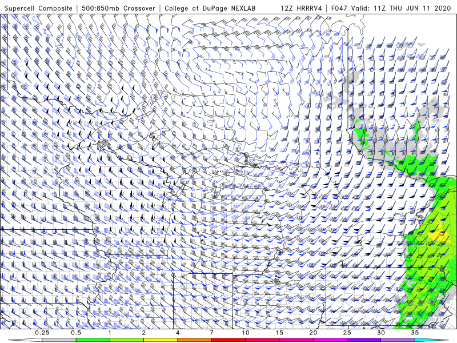Select the red 7–10 legend swatch
This screenshot has width=457, height=343.
click(x=228, y=340)
